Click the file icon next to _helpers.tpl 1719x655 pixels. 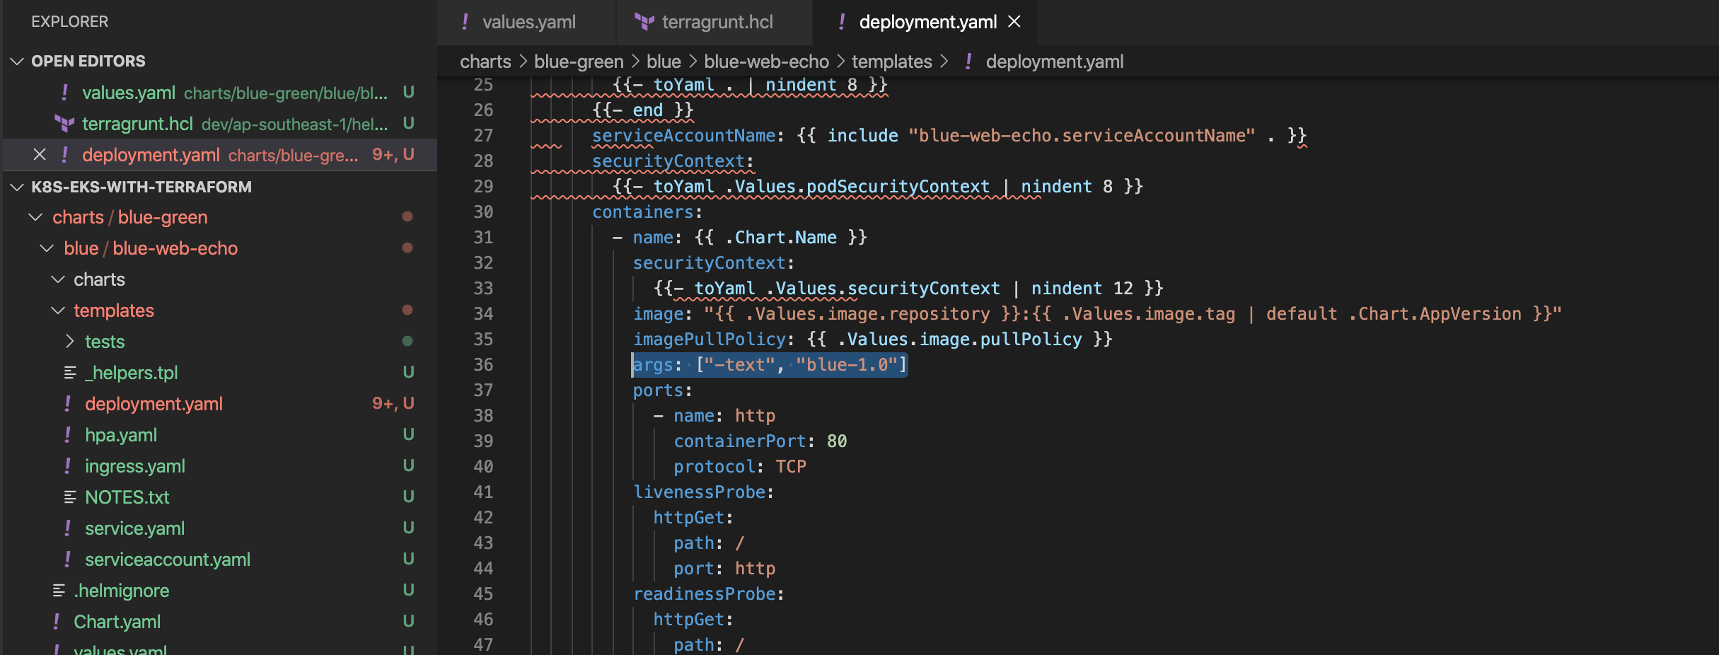point(70,373)
